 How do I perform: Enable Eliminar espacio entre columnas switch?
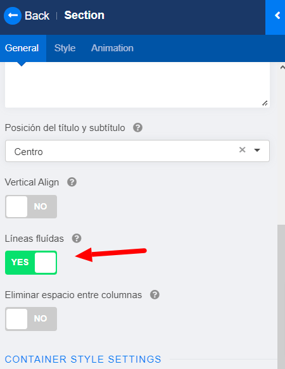[x=31, y=319]
